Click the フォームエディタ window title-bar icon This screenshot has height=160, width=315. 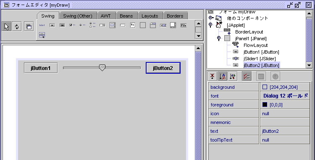[7, 5]
